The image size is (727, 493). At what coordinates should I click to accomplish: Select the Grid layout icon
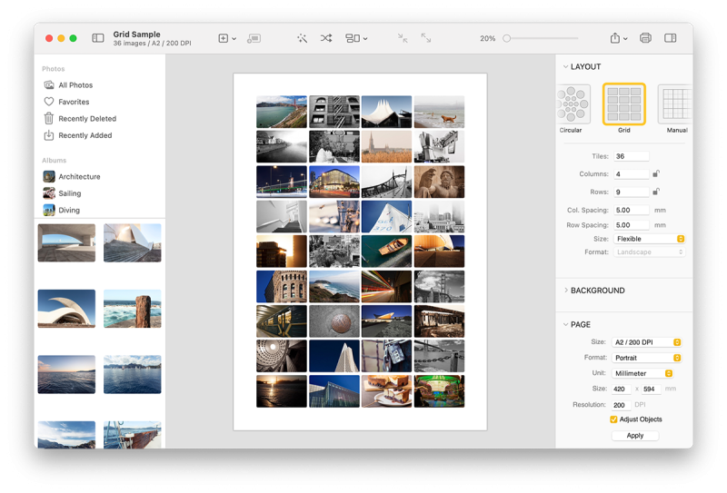[624, 104]
